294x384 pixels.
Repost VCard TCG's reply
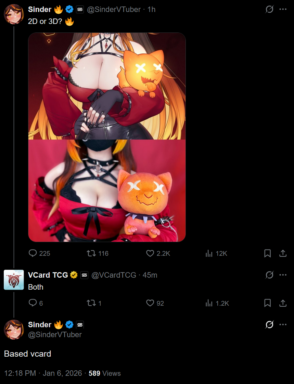[94, 303]
